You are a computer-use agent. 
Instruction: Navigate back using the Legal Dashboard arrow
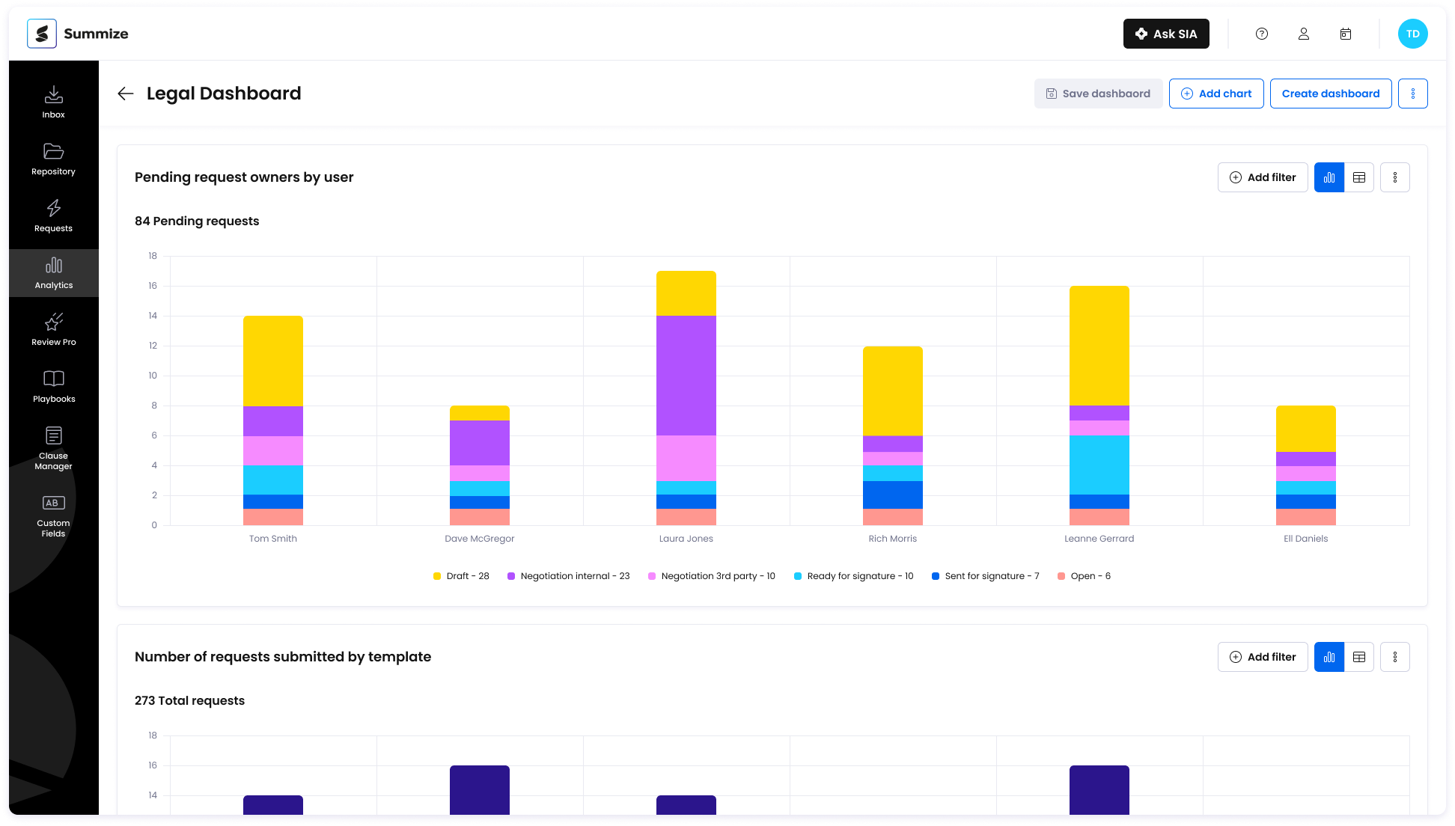[x=125, y=93]
